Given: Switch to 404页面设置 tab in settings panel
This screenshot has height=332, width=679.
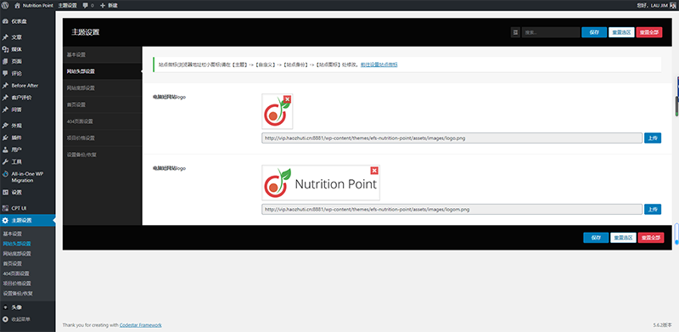Looking at the screenshot, I should tap(102, 121).
